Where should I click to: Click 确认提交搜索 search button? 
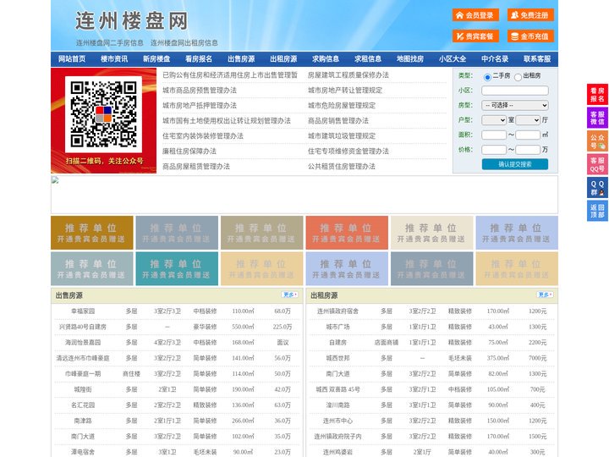tap(515, 164)
